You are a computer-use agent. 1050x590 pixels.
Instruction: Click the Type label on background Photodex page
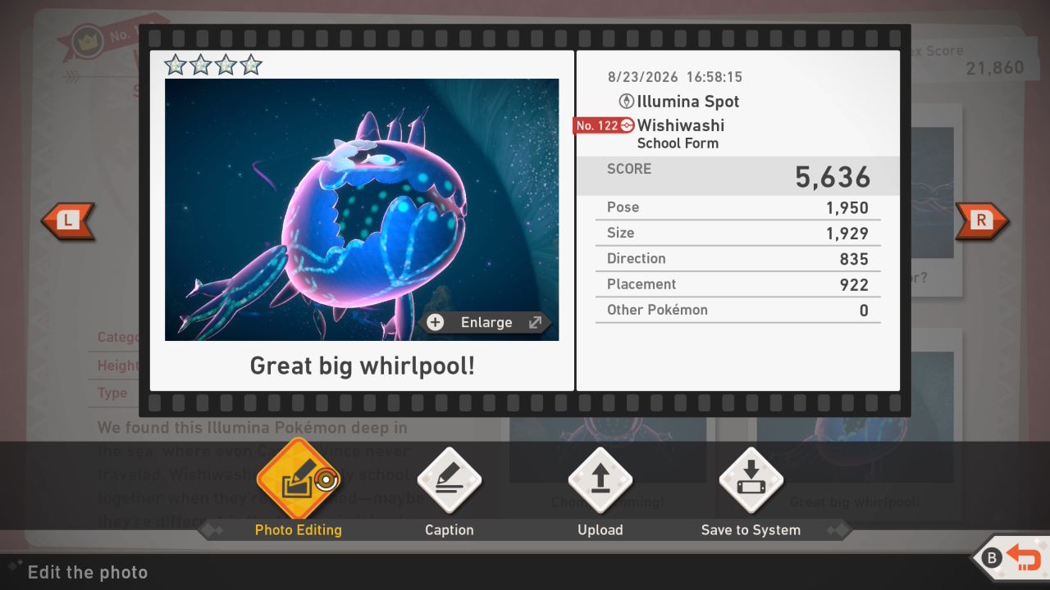click(x=112, y=393)
